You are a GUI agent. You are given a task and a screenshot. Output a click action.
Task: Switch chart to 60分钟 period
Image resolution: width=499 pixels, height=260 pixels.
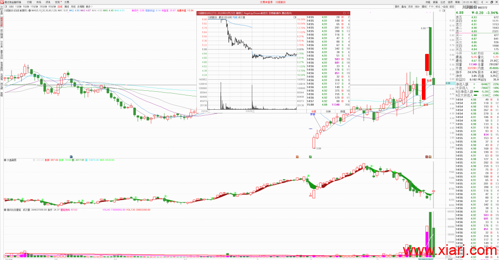pyautogui.click(x=52, y=6)
